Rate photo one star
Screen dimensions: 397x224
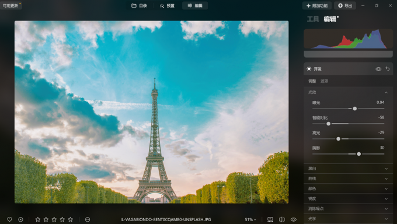[x=38, y=219]
